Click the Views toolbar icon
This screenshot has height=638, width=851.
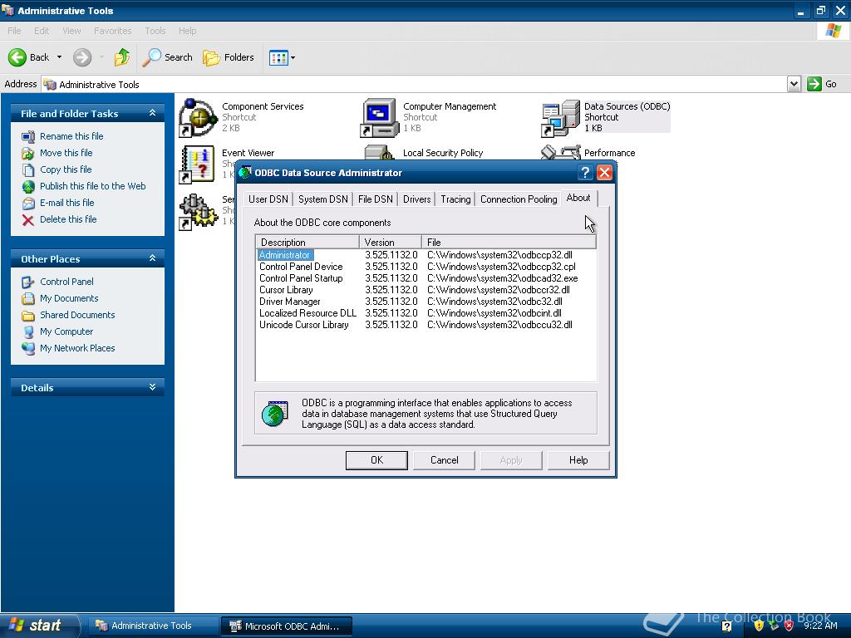(x=278, y=57)
